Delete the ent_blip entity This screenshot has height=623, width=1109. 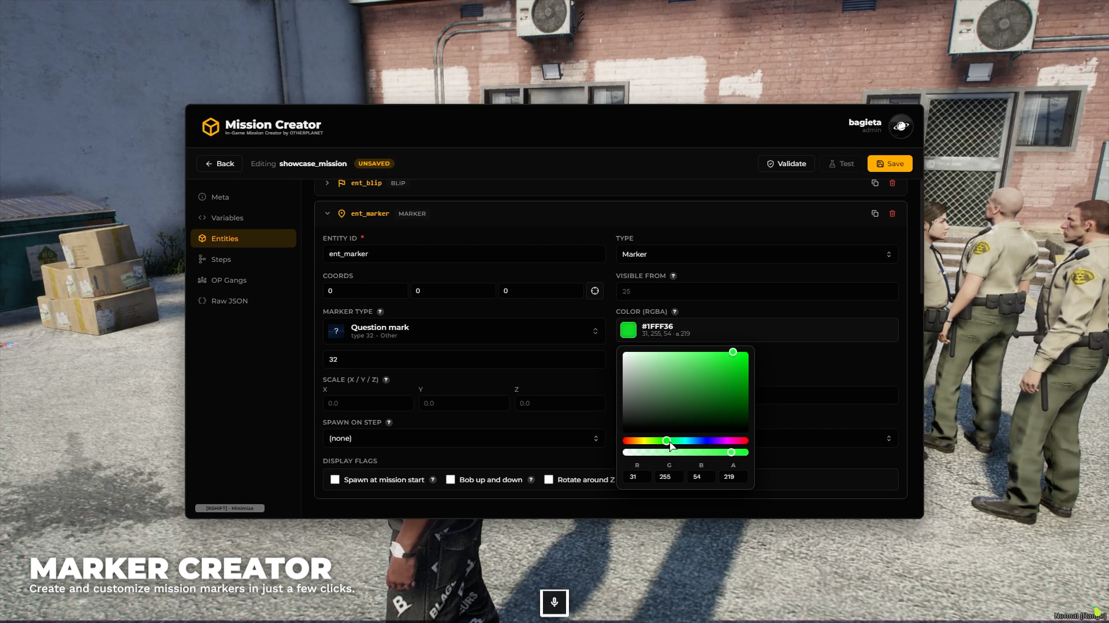point(892,183)
